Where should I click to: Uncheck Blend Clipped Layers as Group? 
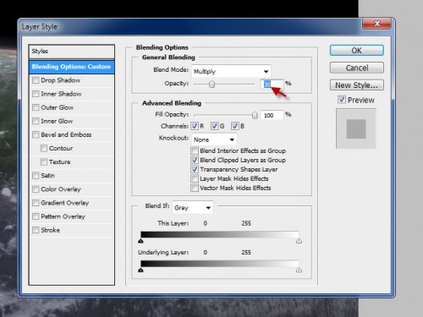coord(195,160)
